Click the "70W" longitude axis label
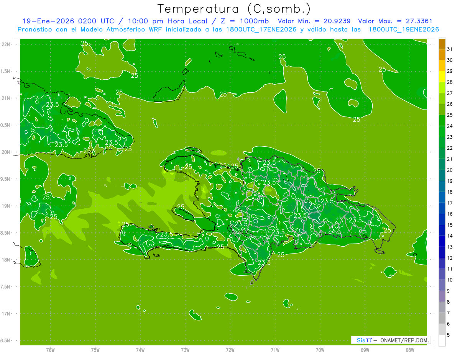The width and height of the screenshot is (460, 355). pyautogui.click(x=320, y=350)
